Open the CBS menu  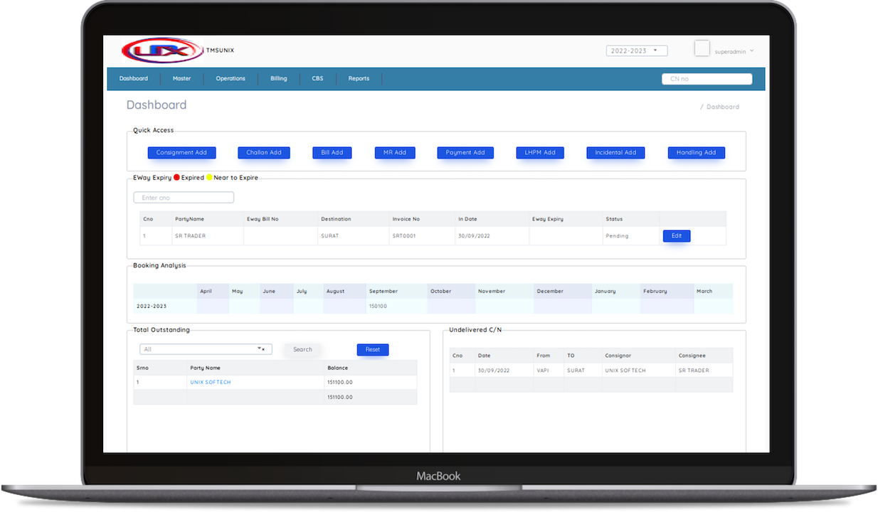tap(317, 78)
